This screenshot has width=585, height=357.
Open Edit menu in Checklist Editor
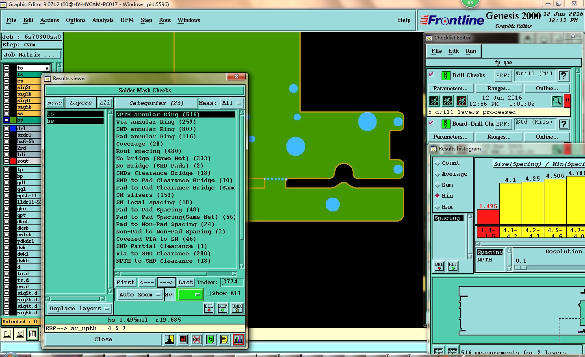454,51
